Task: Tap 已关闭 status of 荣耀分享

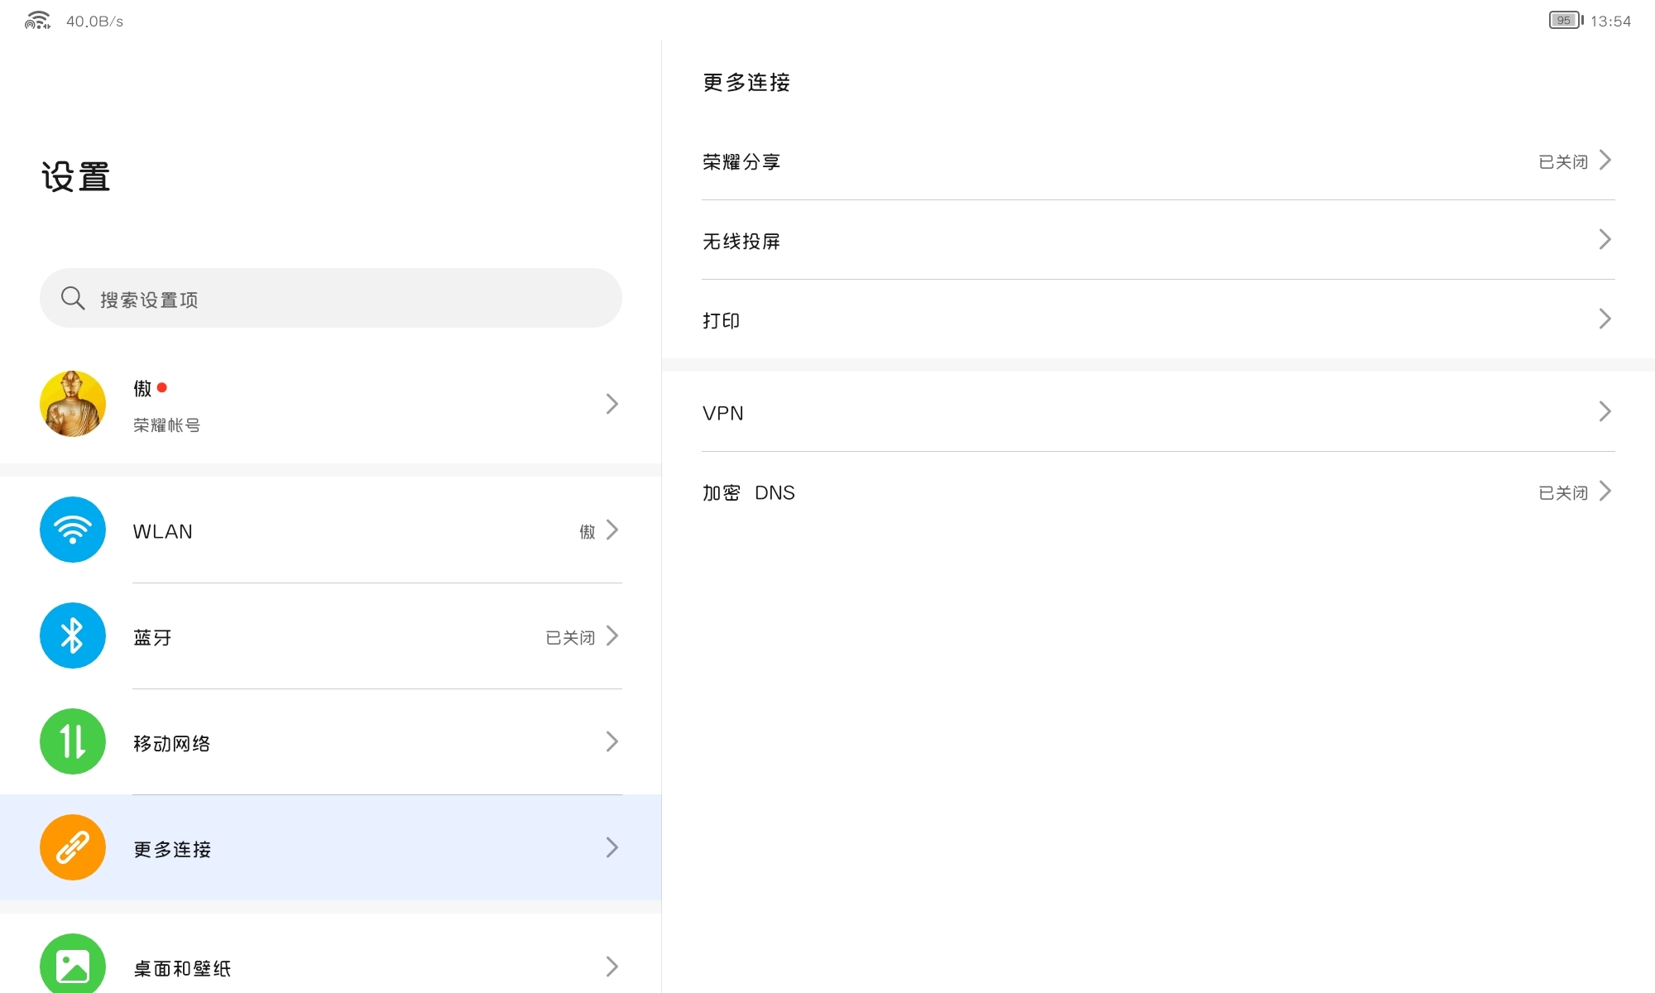Action: pos(1563,162)
